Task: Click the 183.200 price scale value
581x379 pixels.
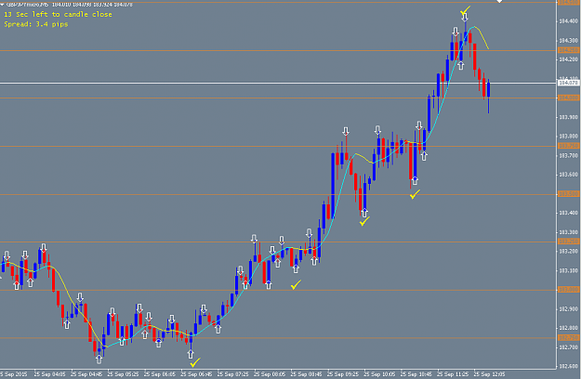Action: click(568, 252)
